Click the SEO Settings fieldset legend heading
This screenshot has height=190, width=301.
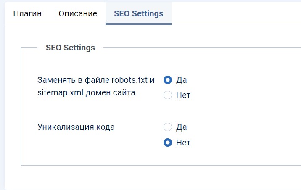point(70,47)
